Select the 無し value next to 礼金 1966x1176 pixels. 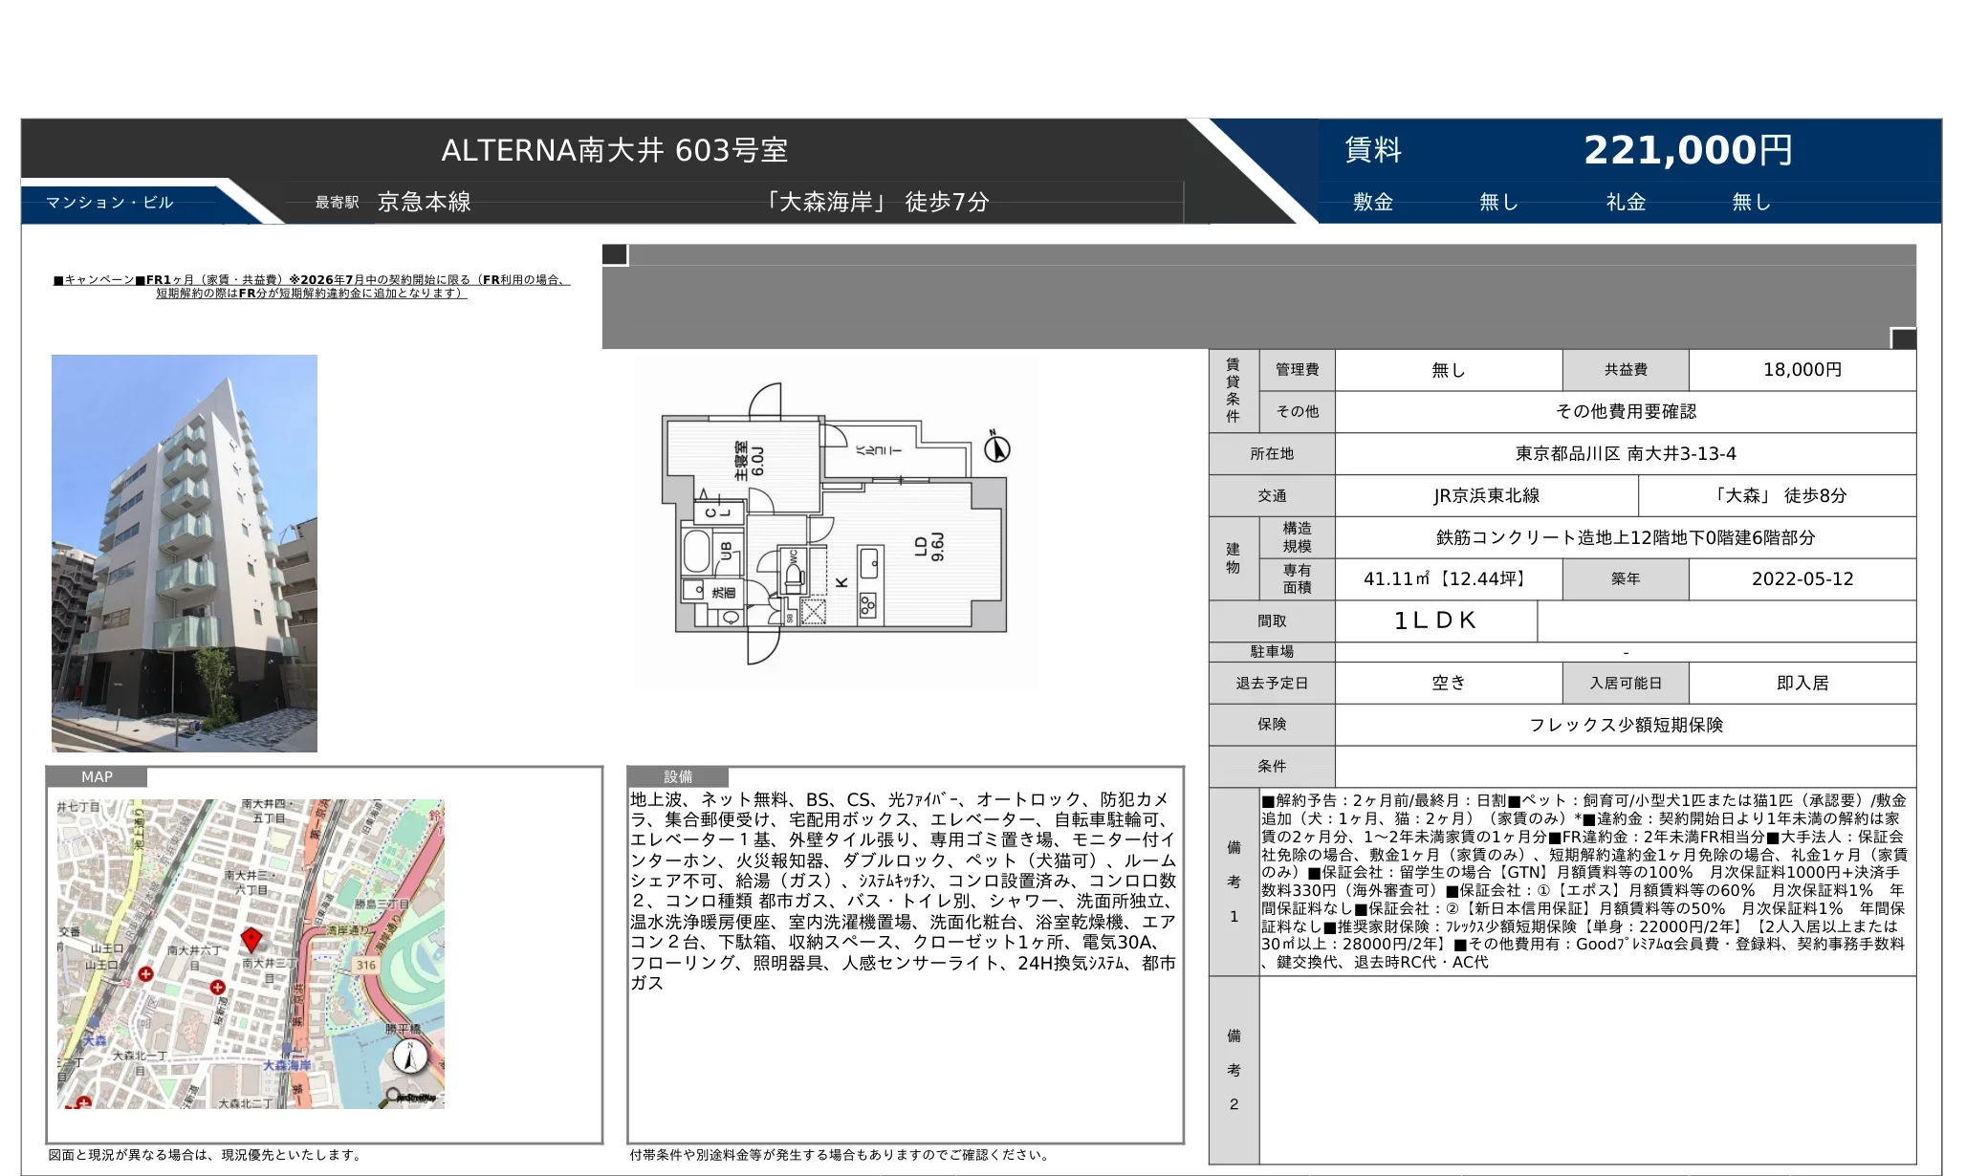pos(1752,202)
